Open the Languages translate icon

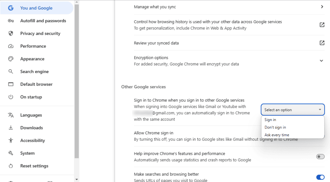click(11, 115)
